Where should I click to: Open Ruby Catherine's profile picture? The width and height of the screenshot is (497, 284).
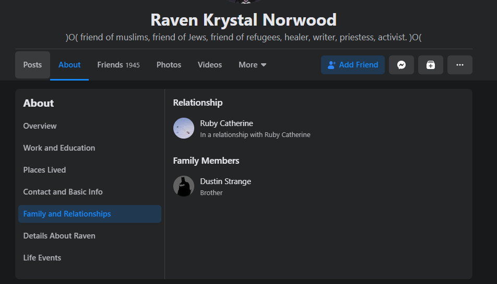(184, 128)
